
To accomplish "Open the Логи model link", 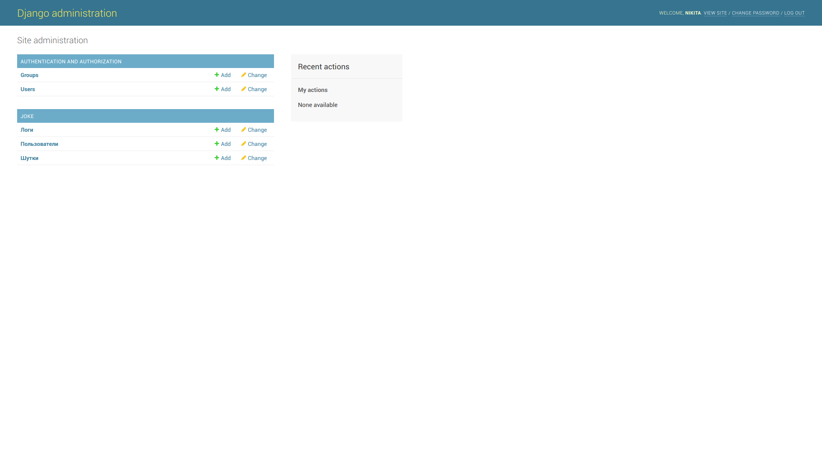I will click(27, 130).
